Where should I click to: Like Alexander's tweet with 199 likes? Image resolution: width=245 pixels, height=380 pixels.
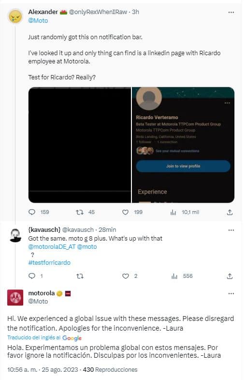125,213
